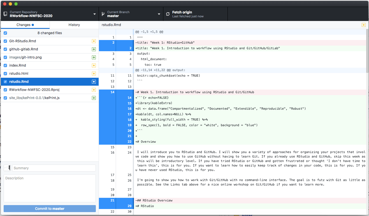This screenshot has height=216, width=369.
Task: Click the context line "html_document:"
Action: pos(154,59)
